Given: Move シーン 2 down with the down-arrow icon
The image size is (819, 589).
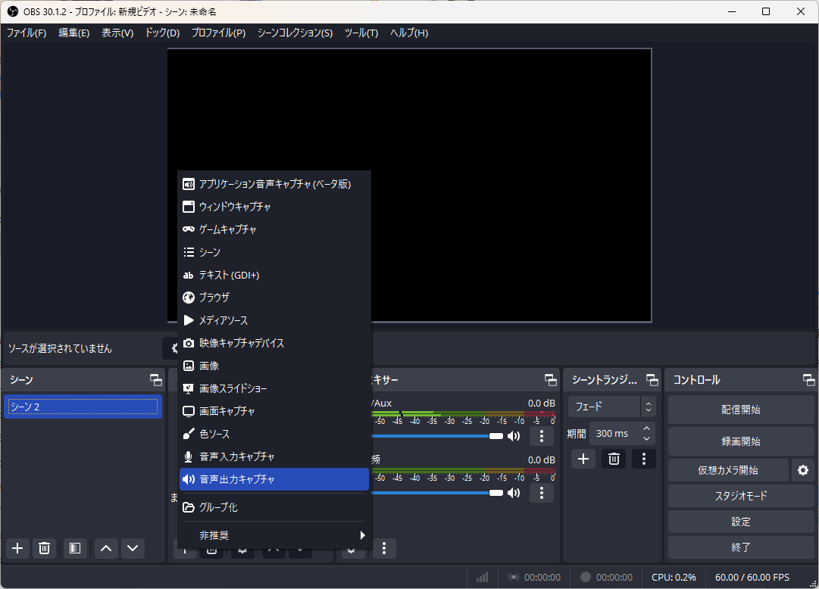Looking at the screenshot, I should (133, 548).
